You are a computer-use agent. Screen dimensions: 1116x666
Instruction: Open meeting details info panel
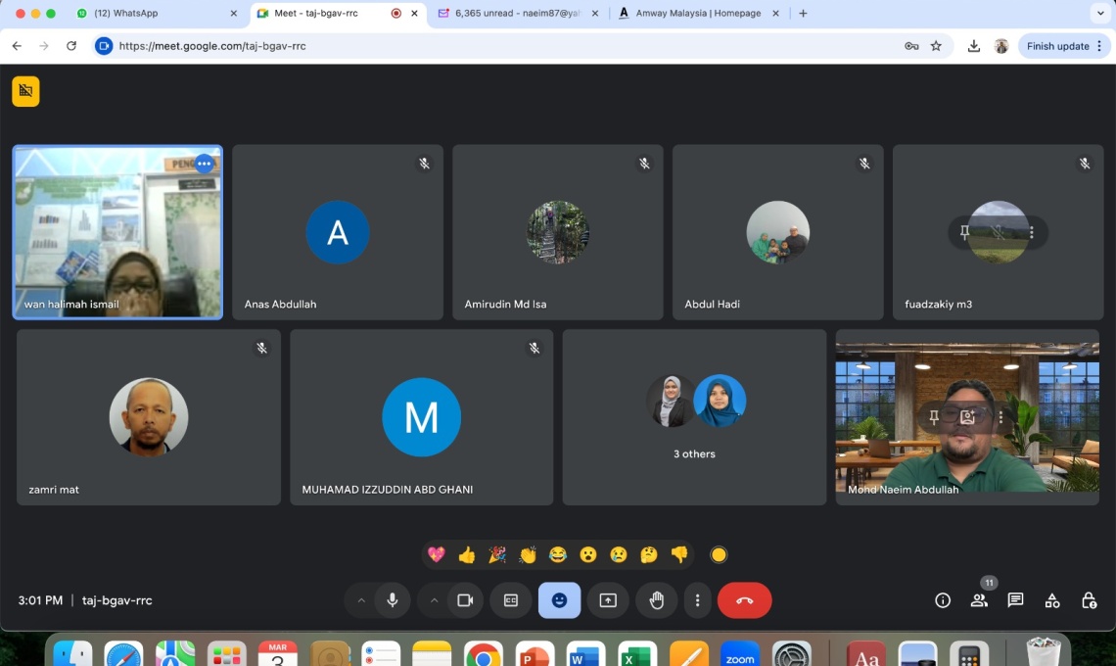tap(943, 600)
